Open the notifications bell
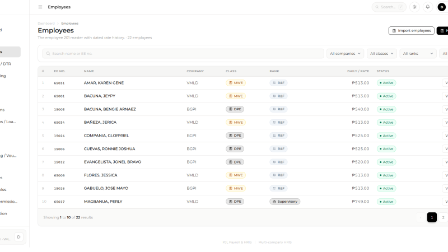This screenshot has width=448, height=252. point(428,7)
